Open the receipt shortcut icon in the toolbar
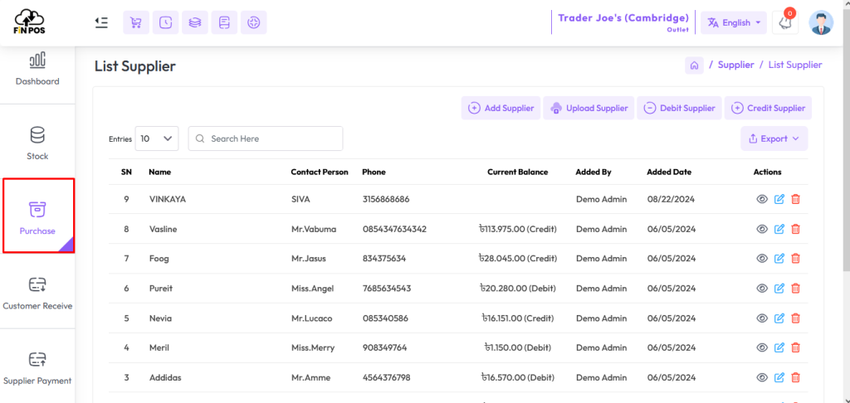Image resolution: width=850 pixels, height=403 pixels. (x=224, y=22)
